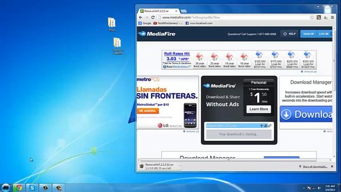Open Skype from the taskbar
341x192 pixels.
[32, 188]
